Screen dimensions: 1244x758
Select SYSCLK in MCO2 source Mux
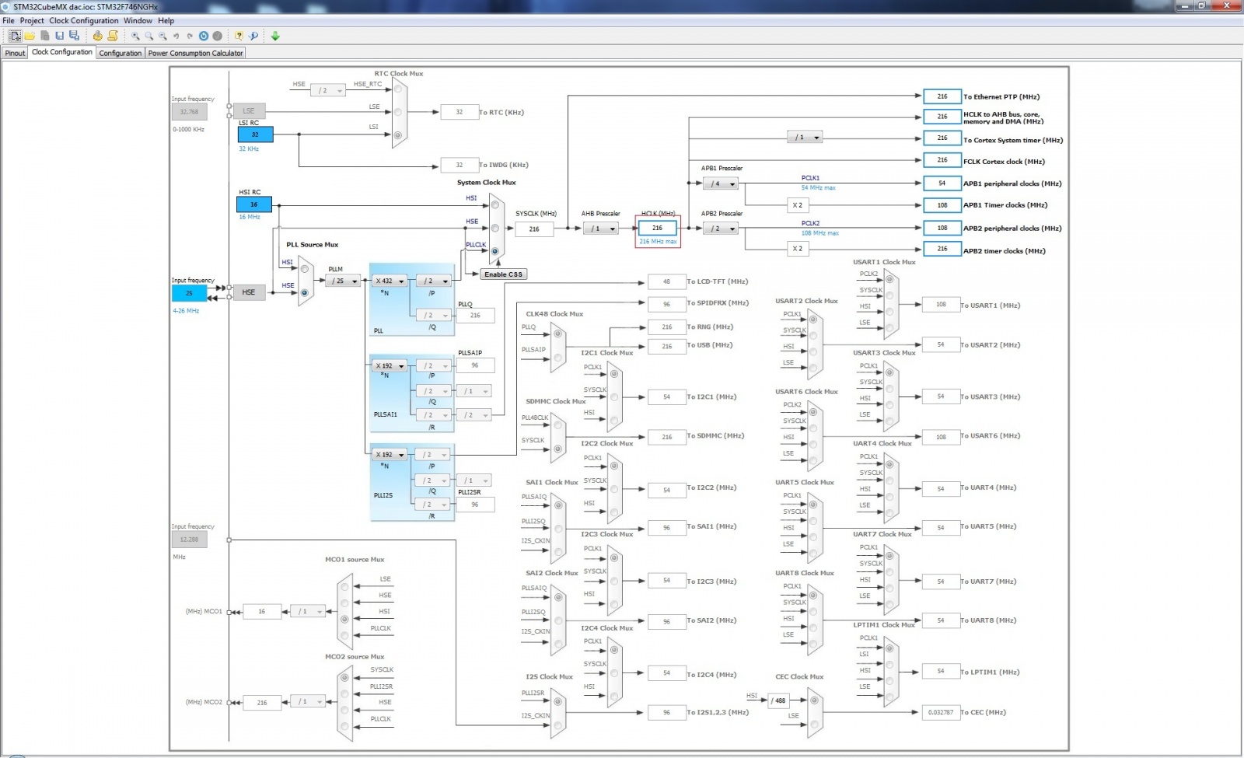coord(345,676)
